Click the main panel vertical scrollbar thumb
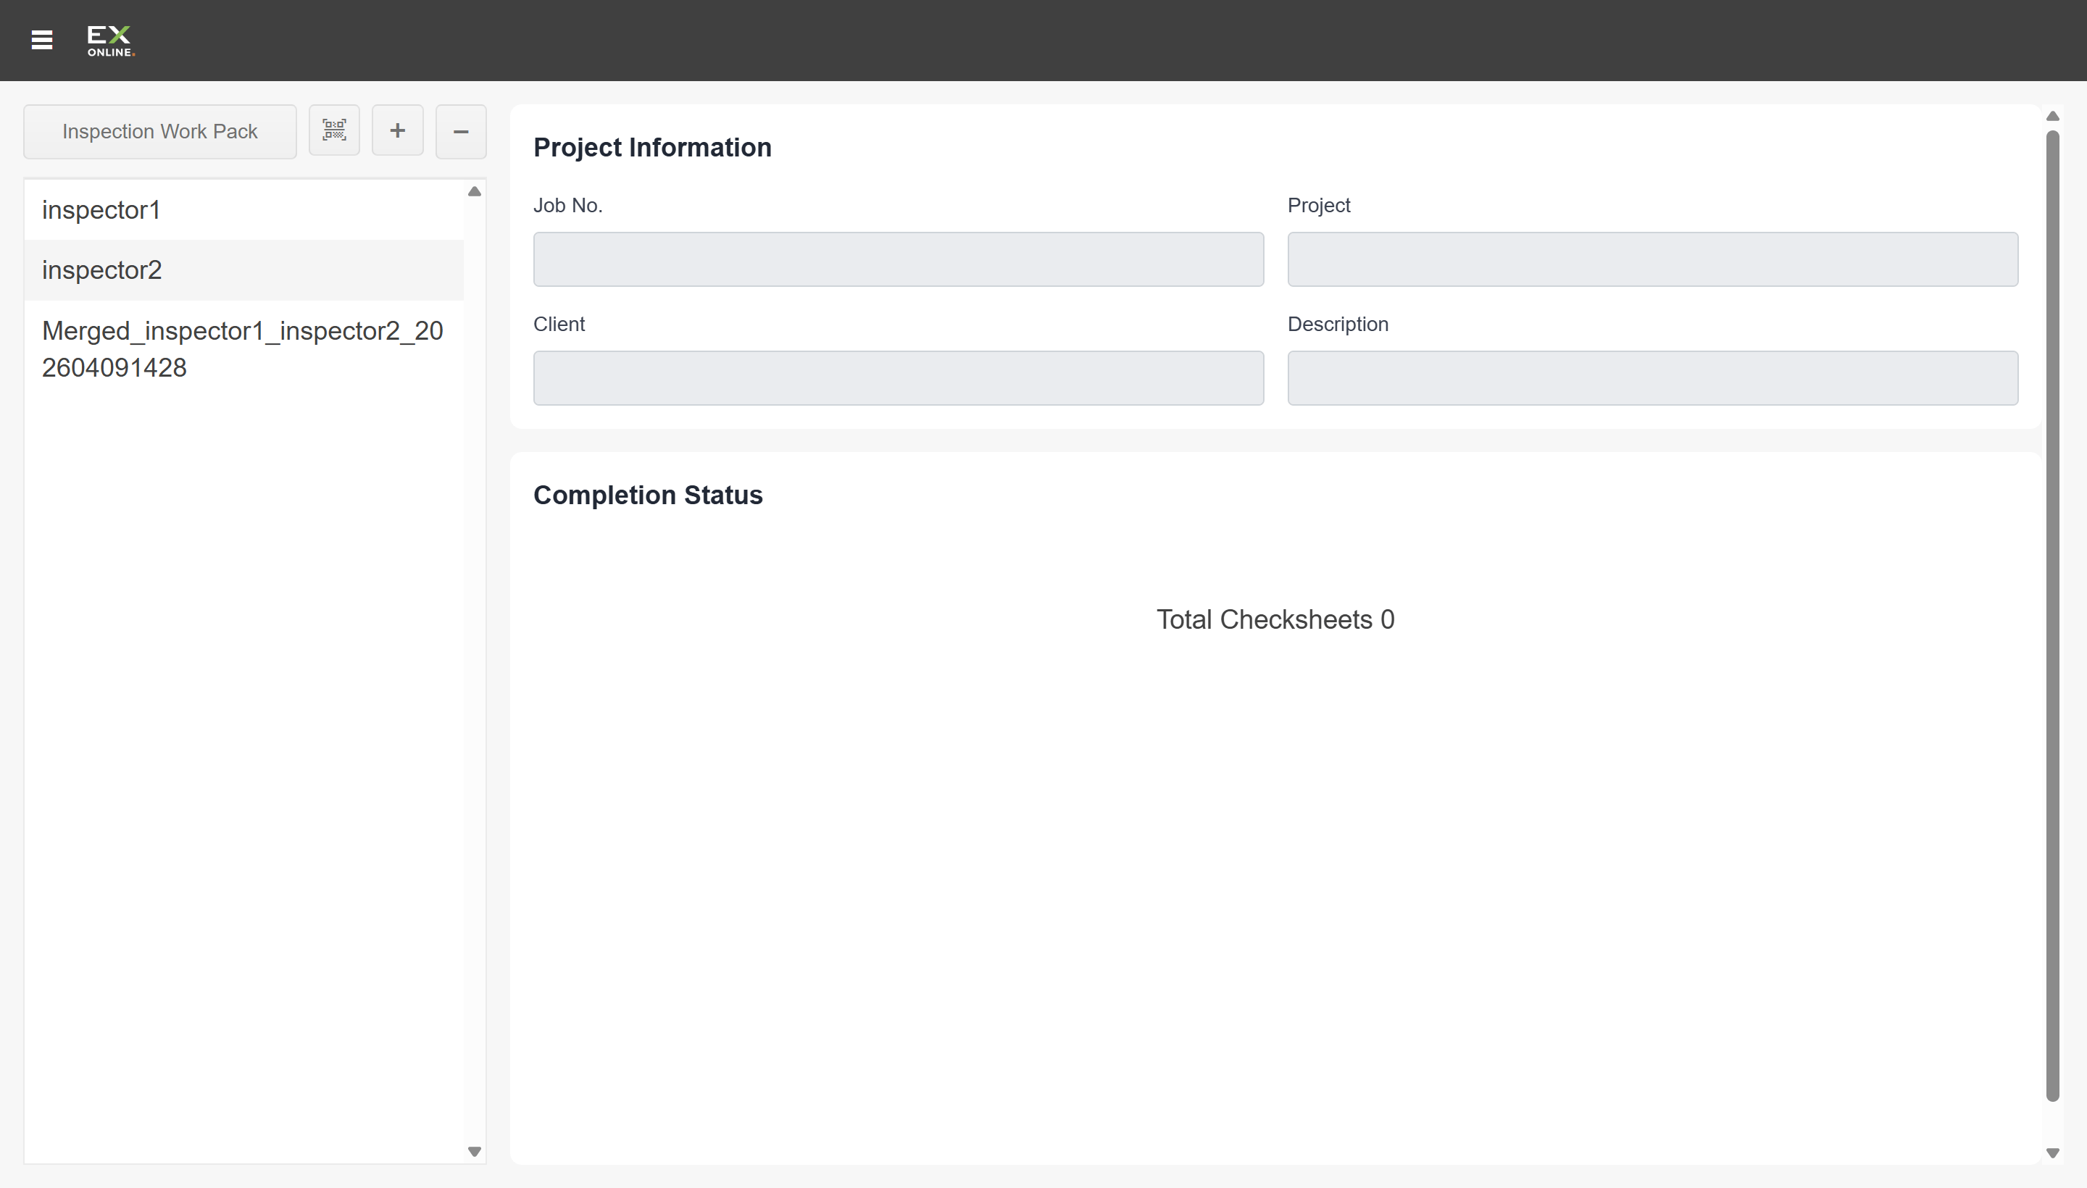Image resolution: width=2087 pixels, height=1188 pixels. 2052,616
